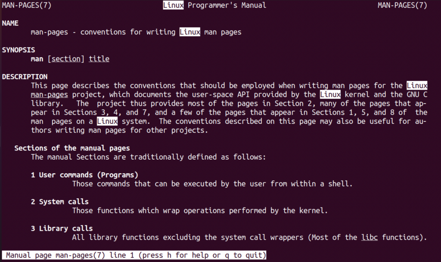Image resolution: width=441 pixels, height=262 pixels.
Task: Click the 'Manual page man-pages(7) line 1' status bar
Action: click(x=134, y=255)
